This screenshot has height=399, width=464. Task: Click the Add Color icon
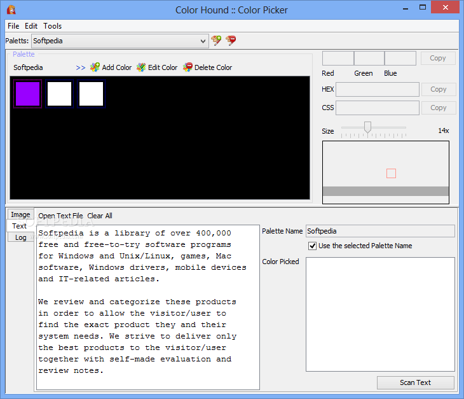tap(95, 67)
